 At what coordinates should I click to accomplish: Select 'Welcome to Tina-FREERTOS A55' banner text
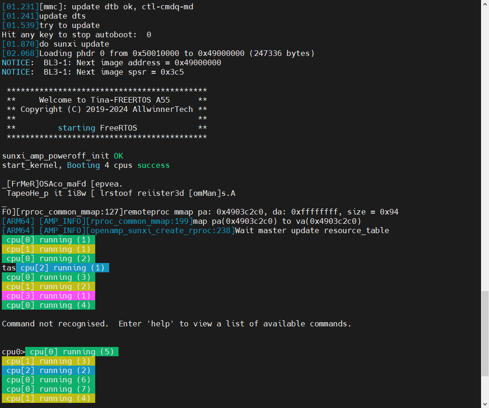105,100
